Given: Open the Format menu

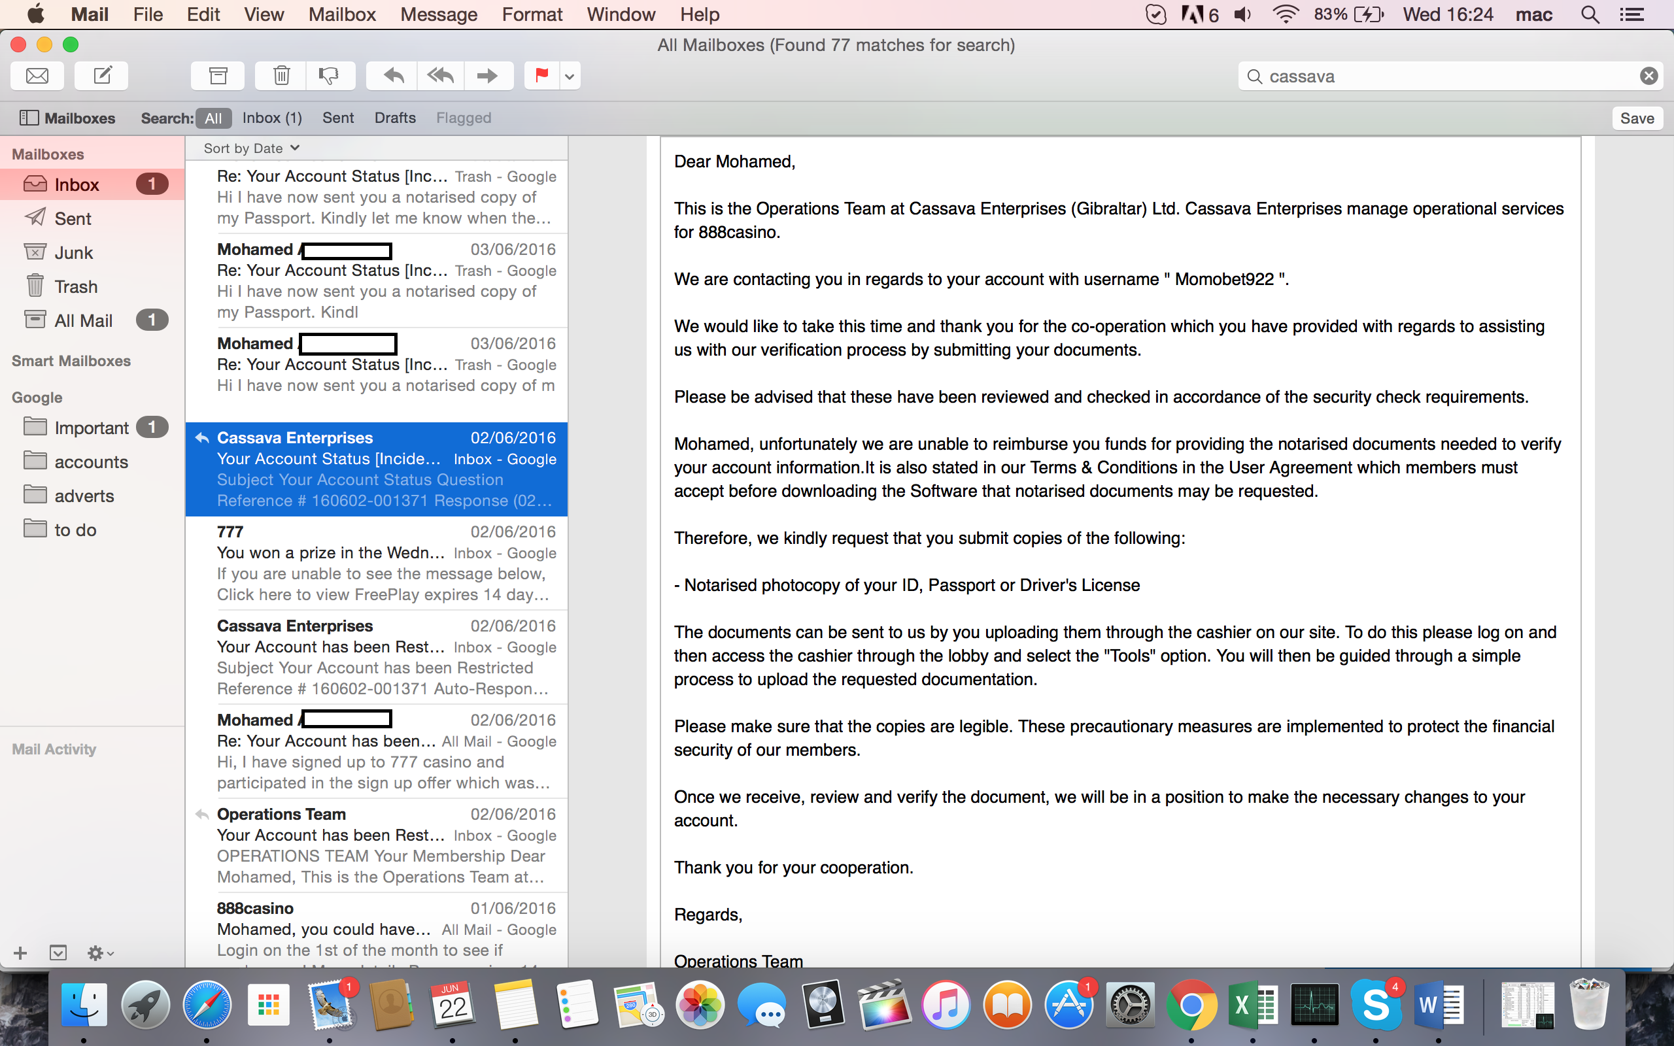Looking at the screenshot, I should [532, 14].
